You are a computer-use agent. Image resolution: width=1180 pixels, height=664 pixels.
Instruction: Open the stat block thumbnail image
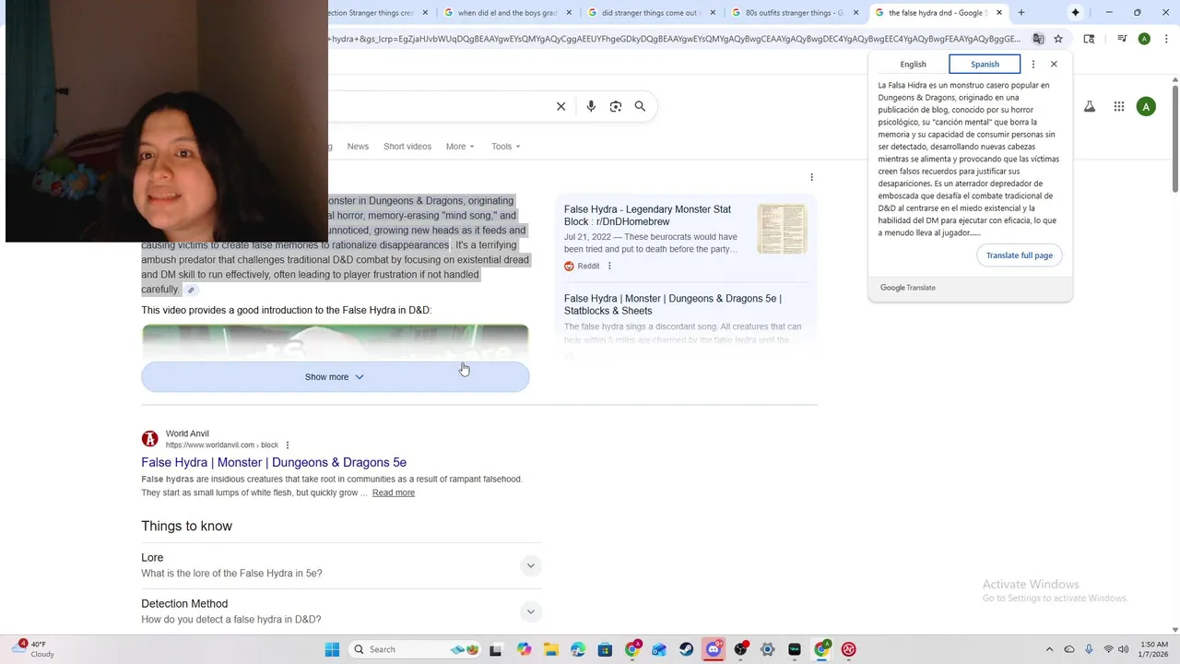coord(782,229)
